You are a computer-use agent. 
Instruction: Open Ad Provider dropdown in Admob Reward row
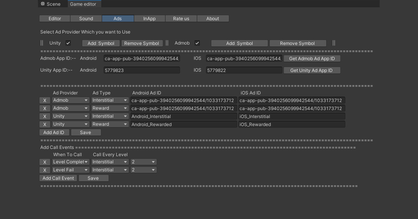click(71, 108)
